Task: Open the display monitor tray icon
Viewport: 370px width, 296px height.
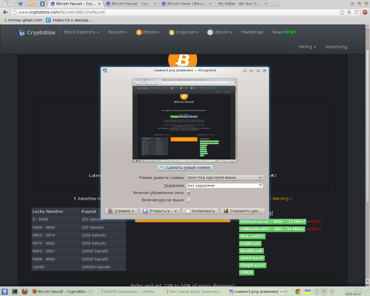Action: (x=324, y=292)
